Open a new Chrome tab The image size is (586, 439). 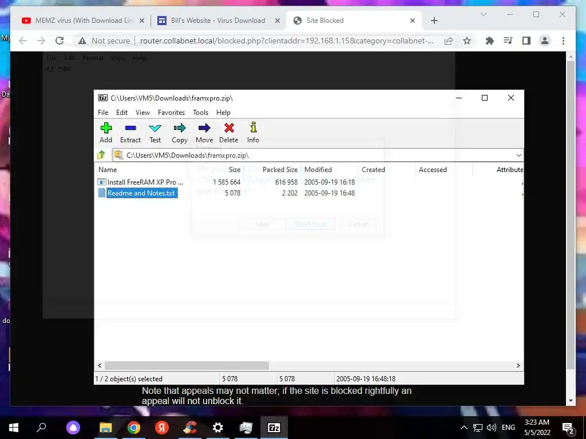pos(434,21)
